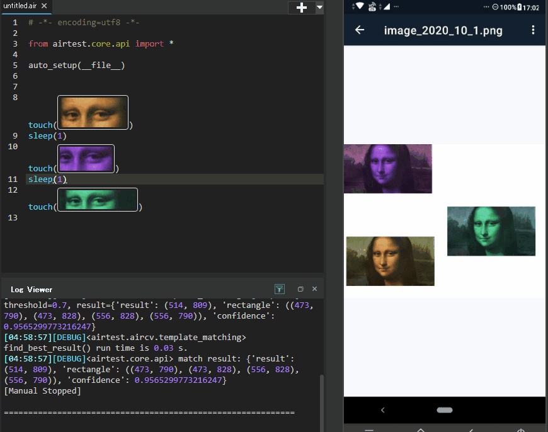The height and width of the screenshot is (432, 548).
Task: Click the purple Mona Lisa eyes template in touch()
Action: (86, 157)
